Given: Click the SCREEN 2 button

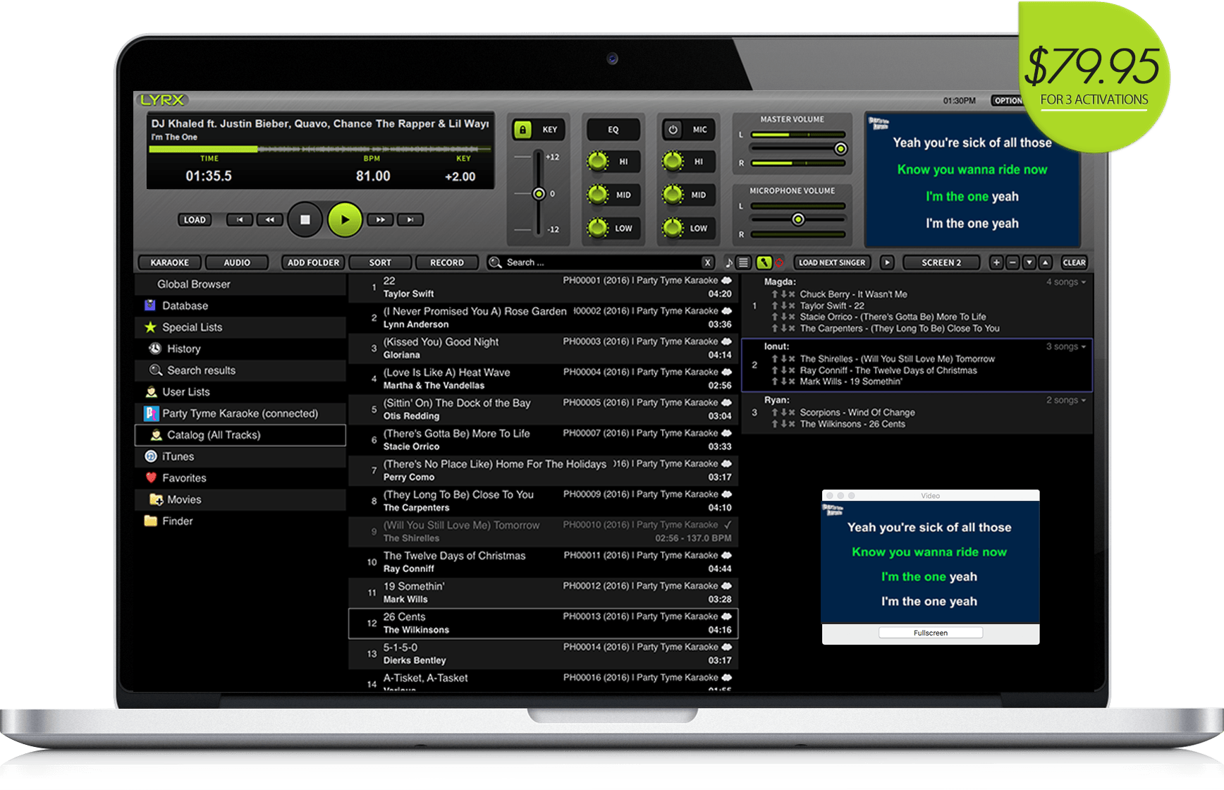Looking at the screenshot, I should 941,262.
